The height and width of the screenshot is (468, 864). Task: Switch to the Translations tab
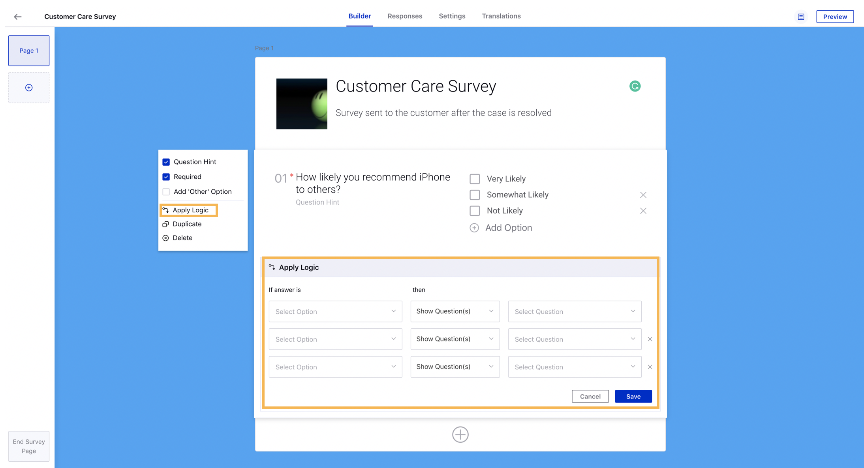(501, 16)
